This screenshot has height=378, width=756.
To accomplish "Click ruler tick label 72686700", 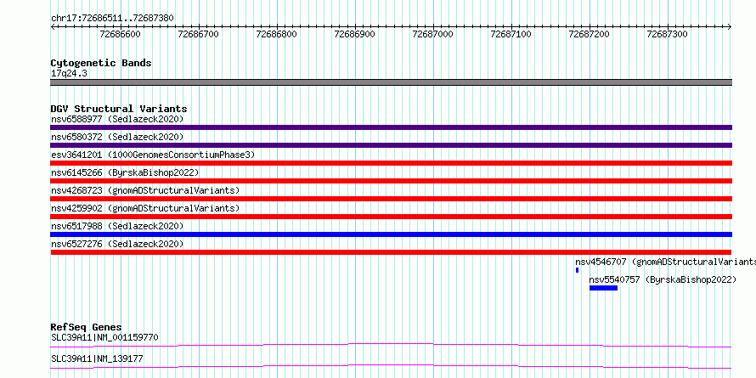I will tap(198, 34).
